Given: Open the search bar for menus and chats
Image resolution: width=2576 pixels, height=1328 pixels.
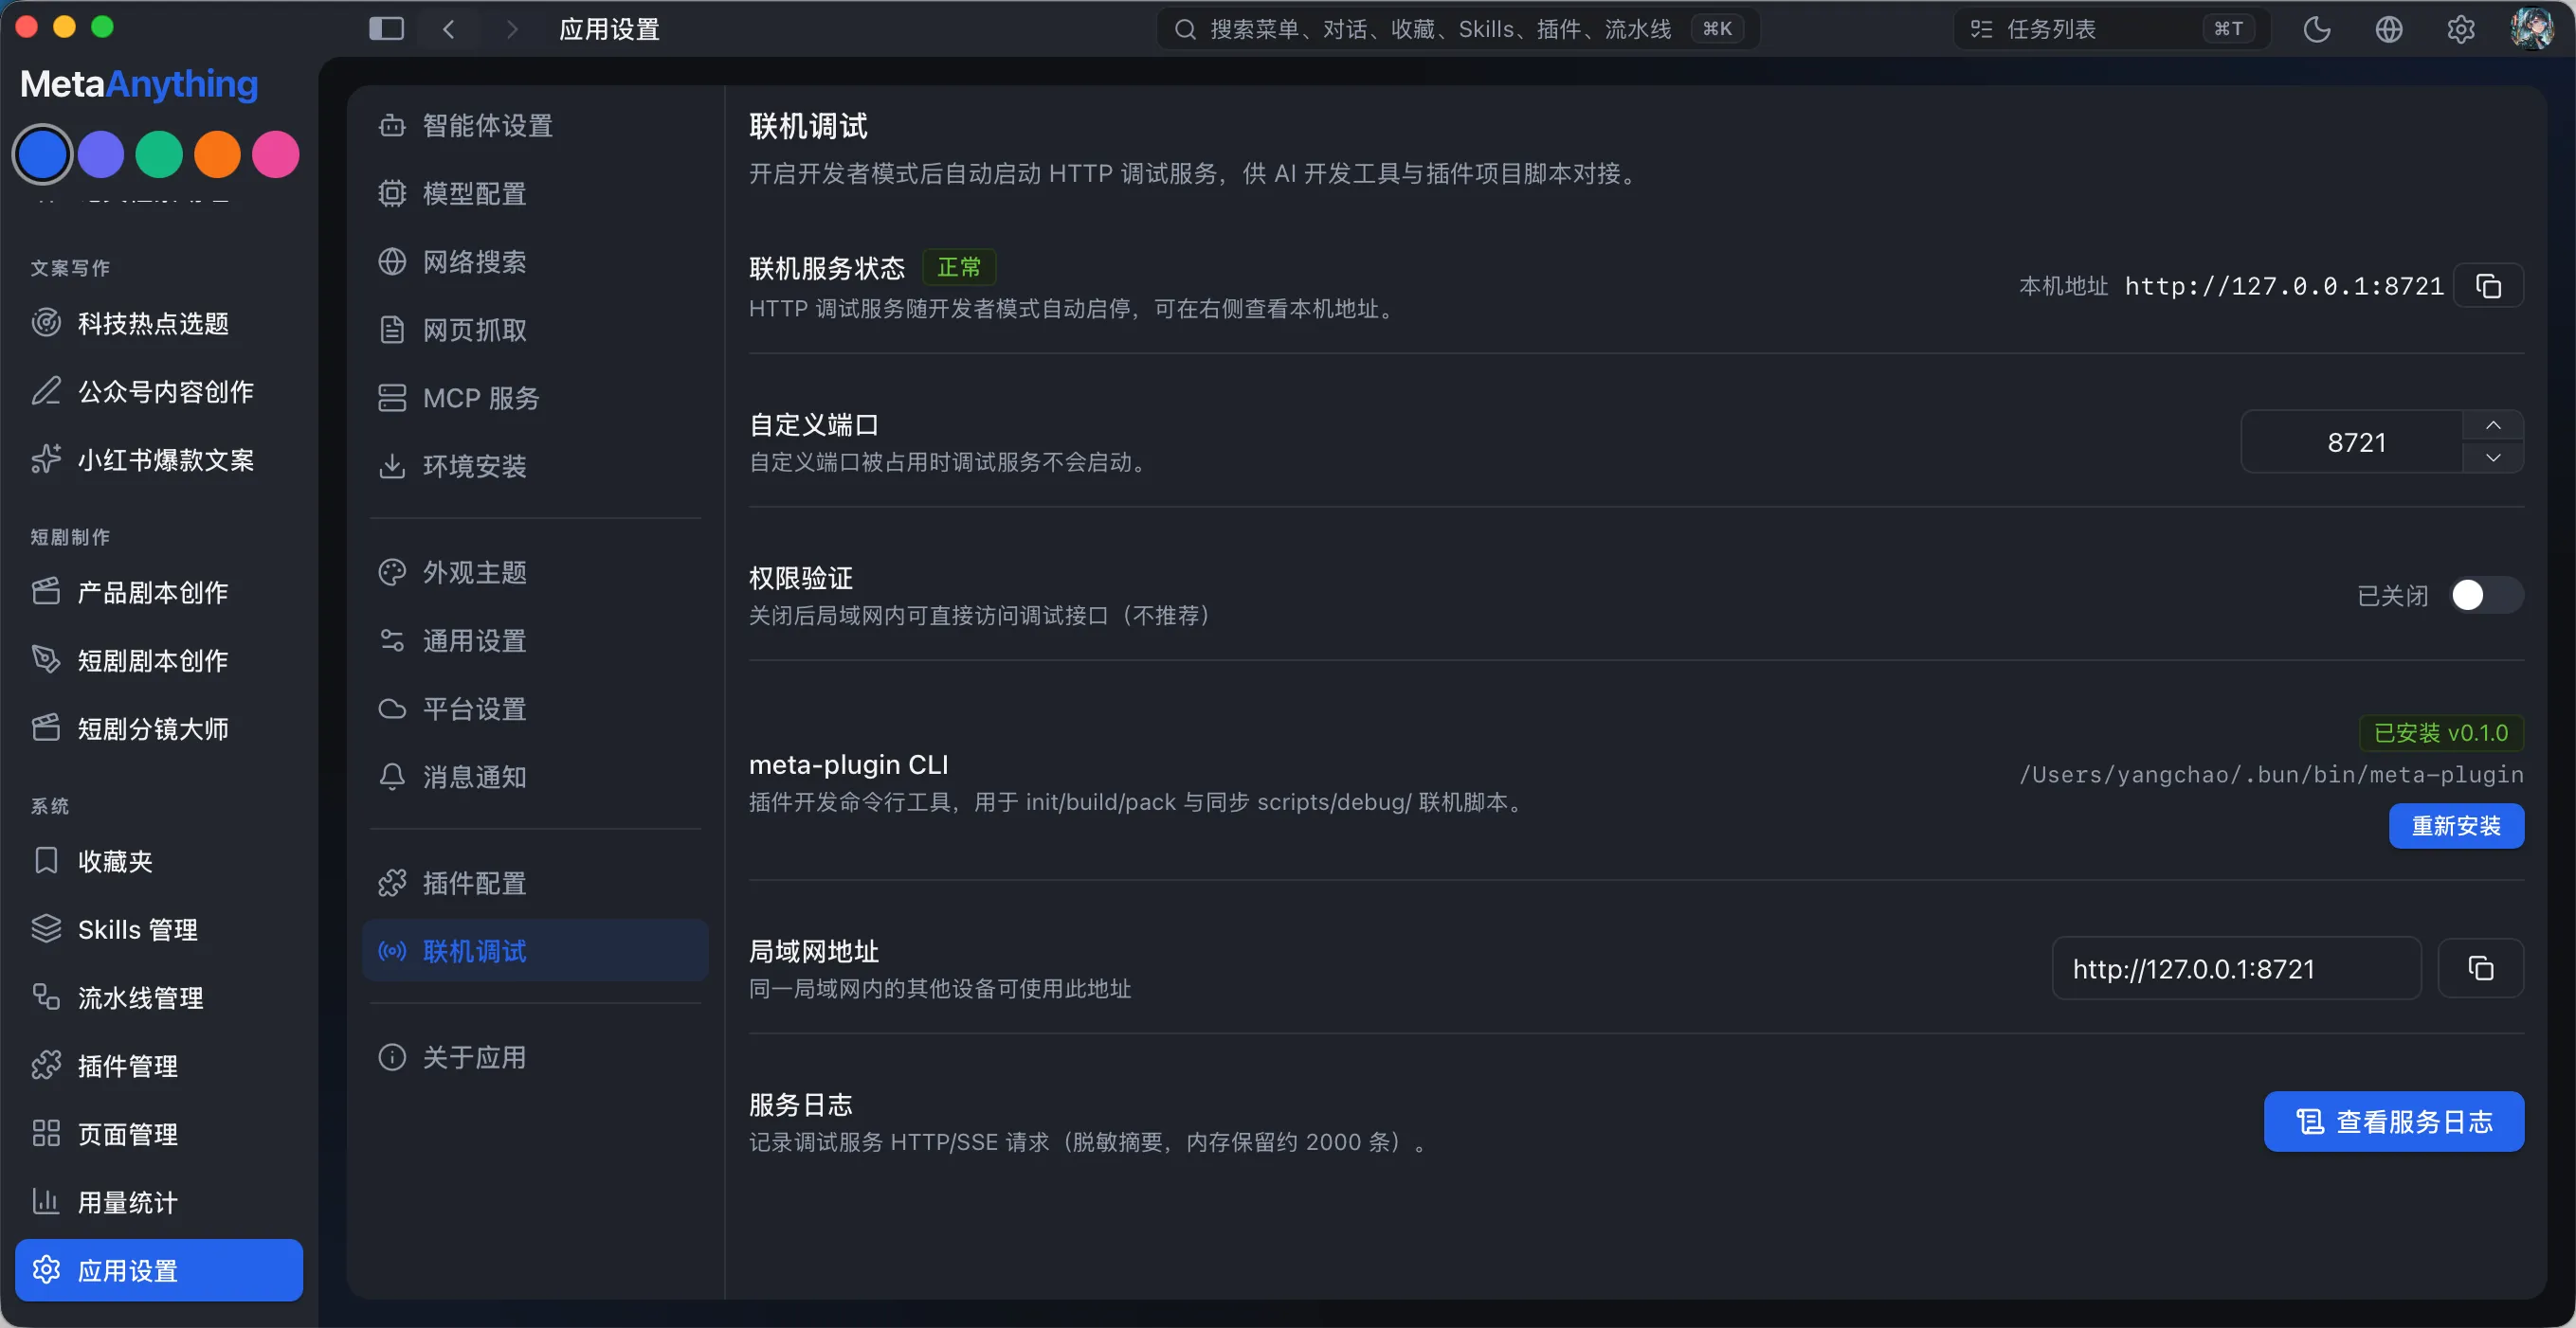Looking at the screenshot, I should pos(1457,29).
